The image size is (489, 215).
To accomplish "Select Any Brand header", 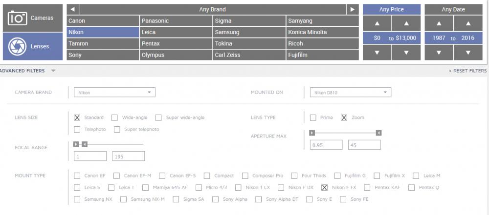I will pyautogui.click(x=212, y=9).
